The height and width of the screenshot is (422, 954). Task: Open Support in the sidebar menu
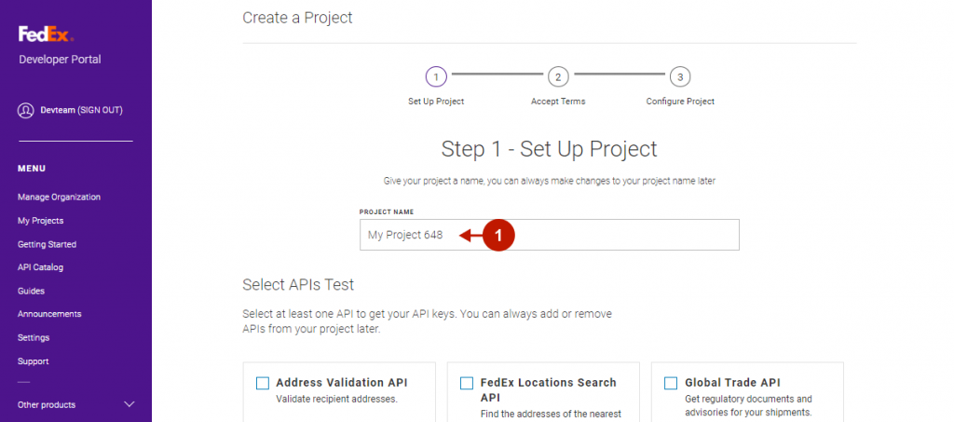[x=33, y=361]
